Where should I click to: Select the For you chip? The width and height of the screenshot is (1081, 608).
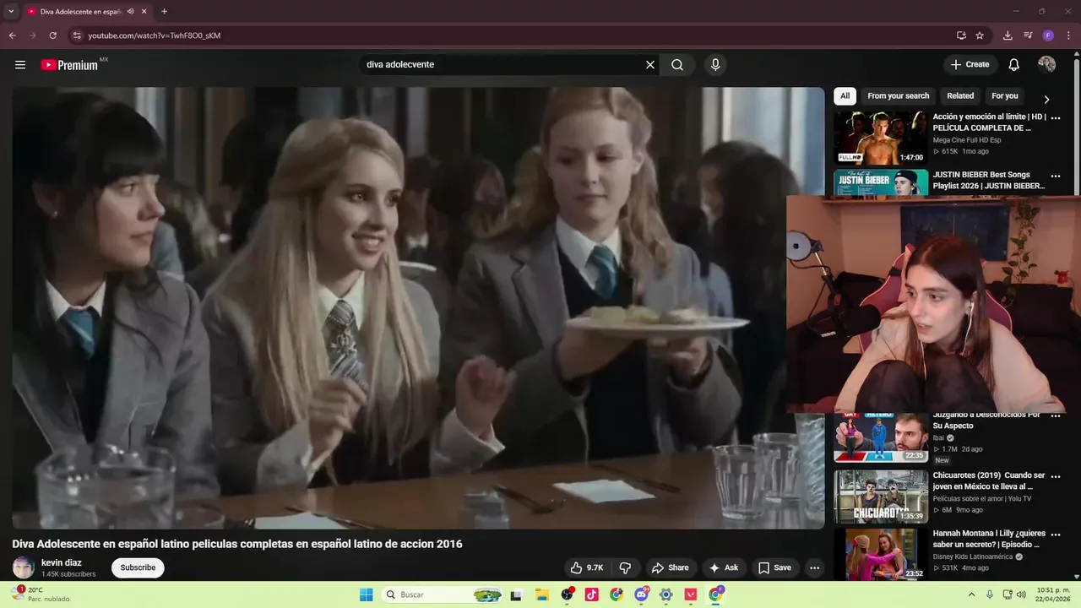pyautogui.click(x=1004, y=96)
